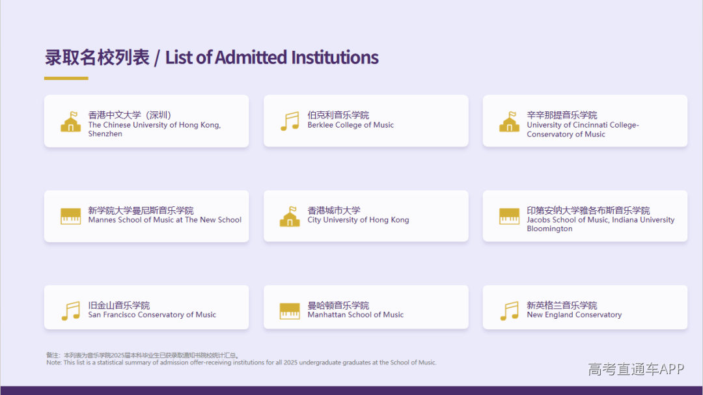Click the piano keys icon beside Mannes School
This screenshot has width=703, height=395.
point(71,216)
